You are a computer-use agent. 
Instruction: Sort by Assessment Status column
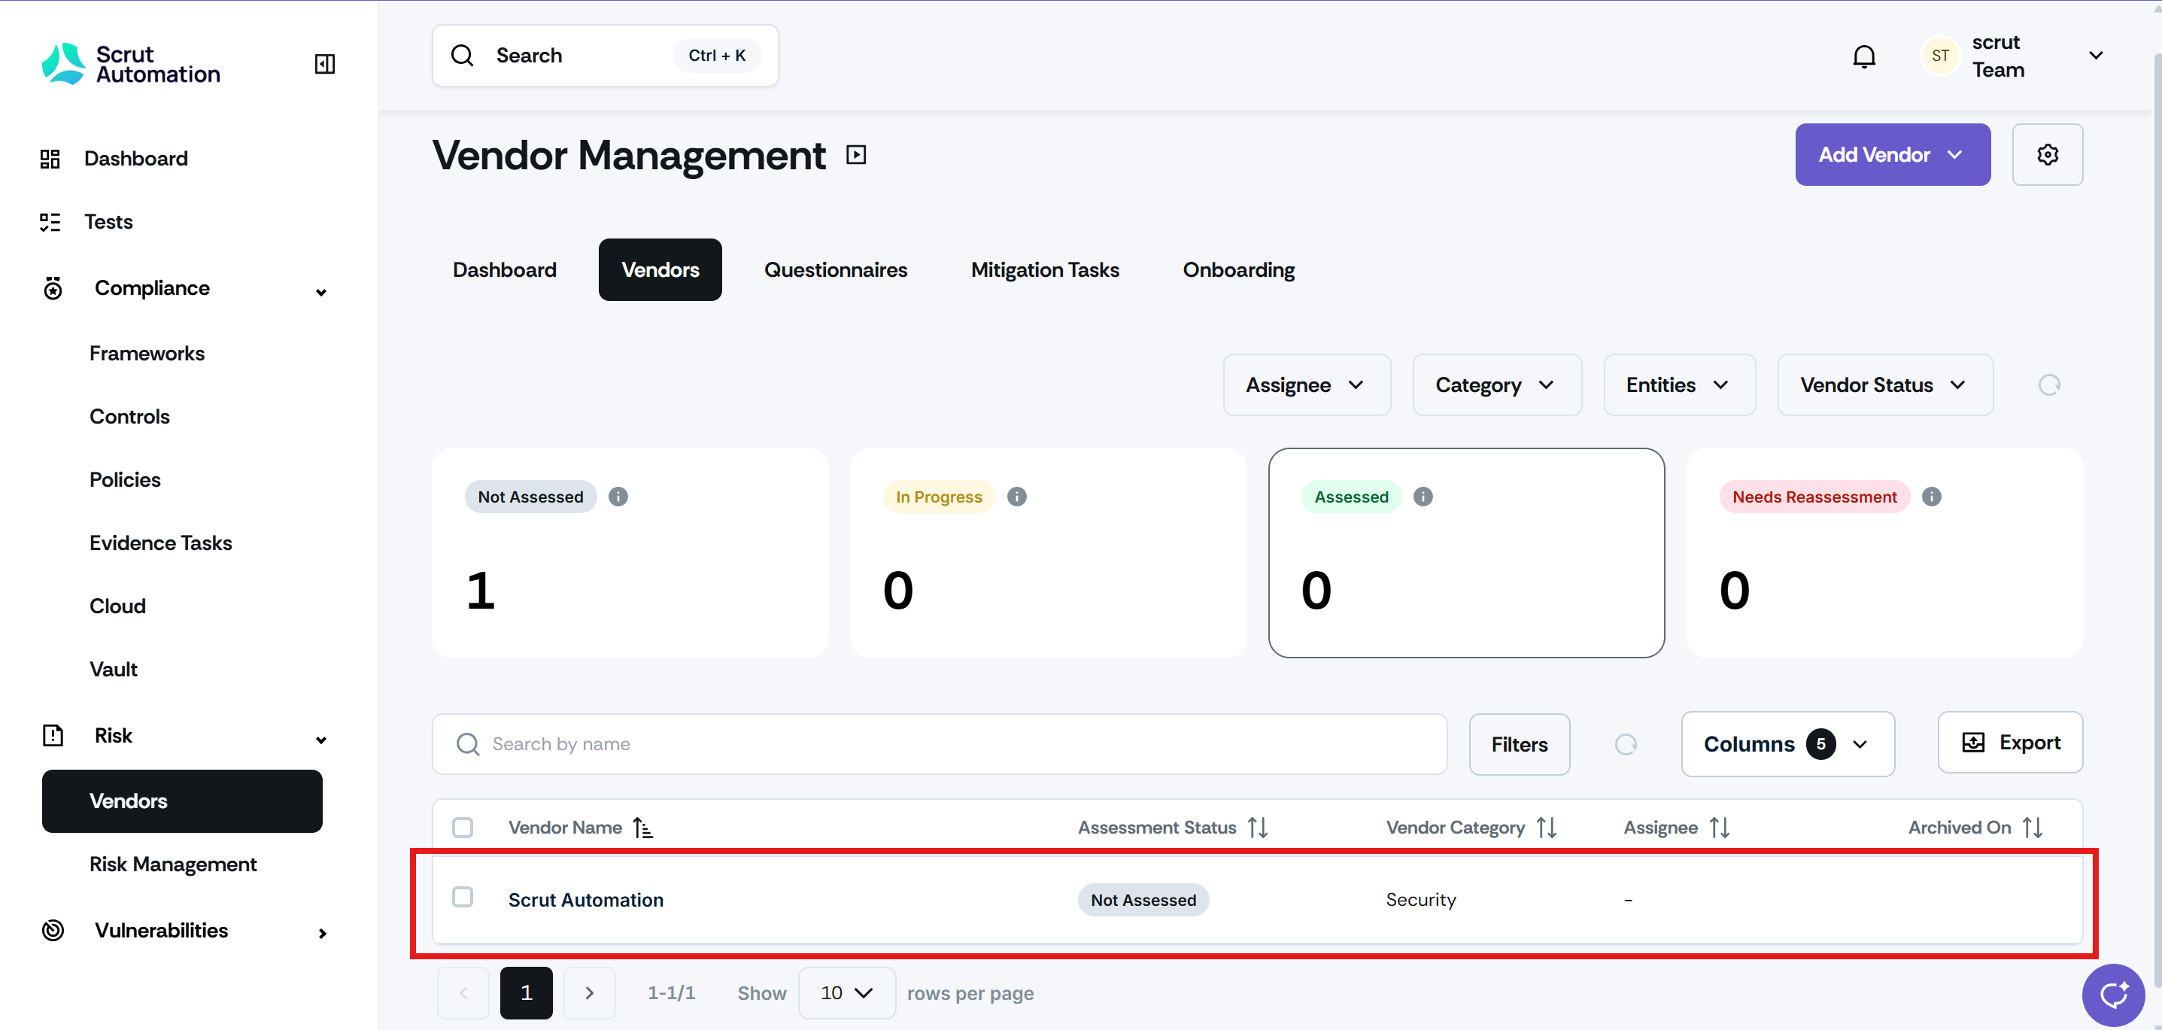1256,828
